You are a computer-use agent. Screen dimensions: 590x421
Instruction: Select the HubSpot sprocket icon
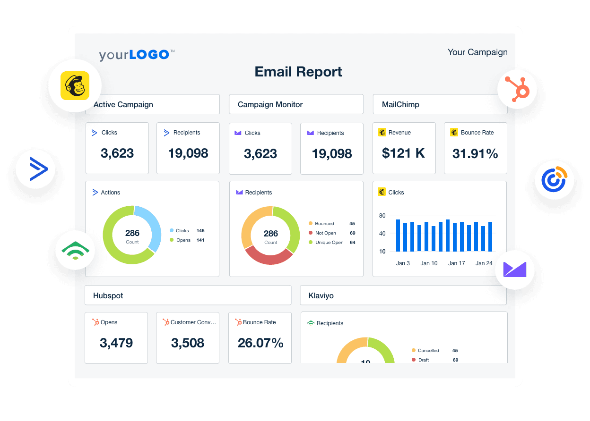[517, 89]
